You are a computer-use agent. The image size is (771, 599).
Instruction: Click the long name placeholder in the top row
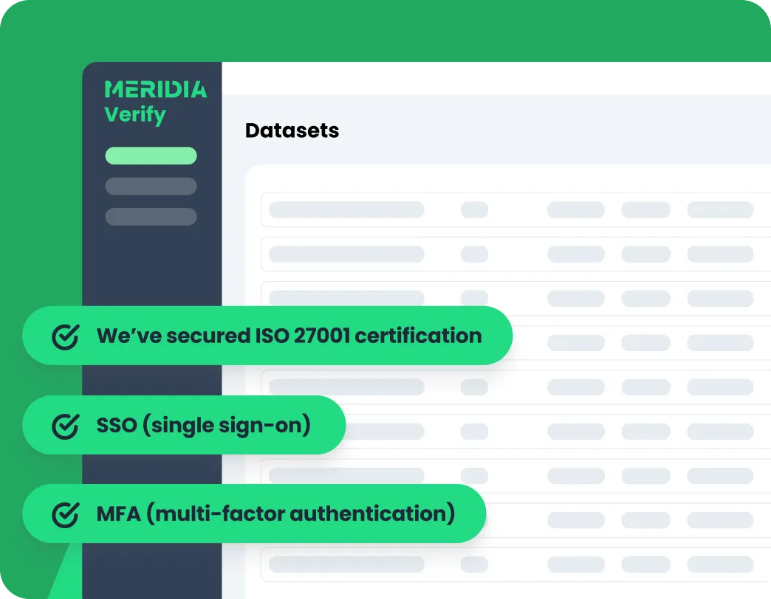[347, 210]
